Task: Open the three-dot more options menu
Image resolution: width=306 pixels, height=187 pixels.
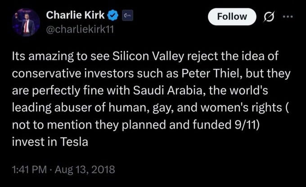Action: (x=287, y=17)
